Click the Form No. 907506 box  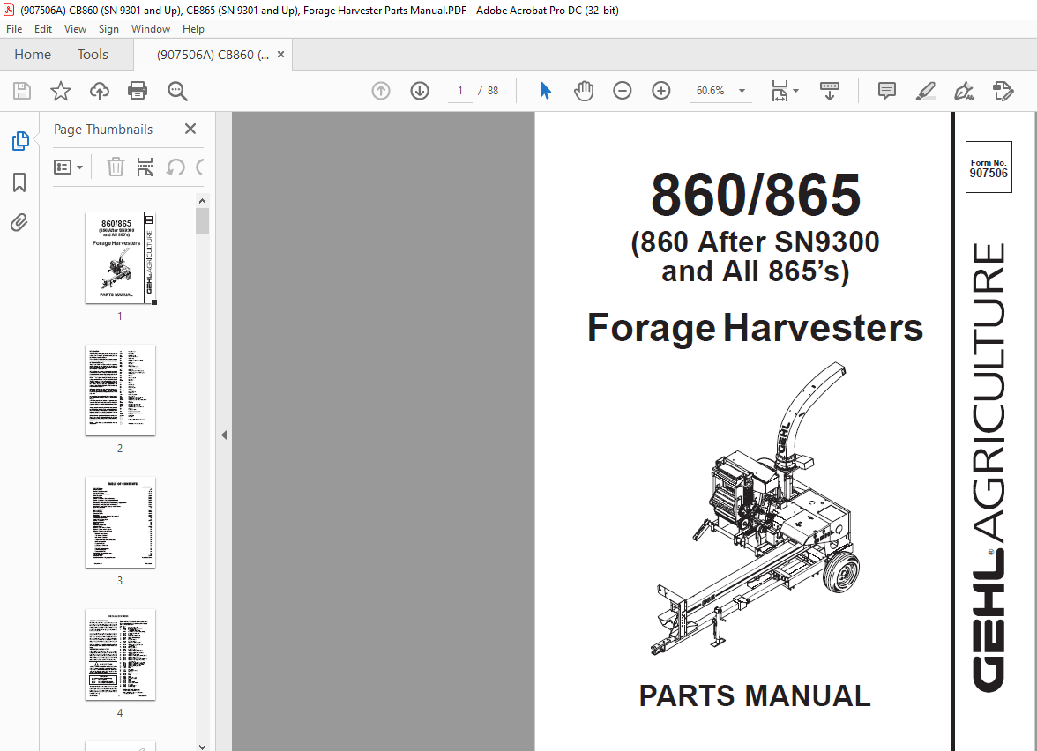(x=989, y=167)
